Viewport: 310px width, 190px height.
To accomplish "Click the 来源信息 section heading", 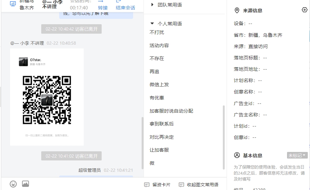I will click(x=252, y=10).
